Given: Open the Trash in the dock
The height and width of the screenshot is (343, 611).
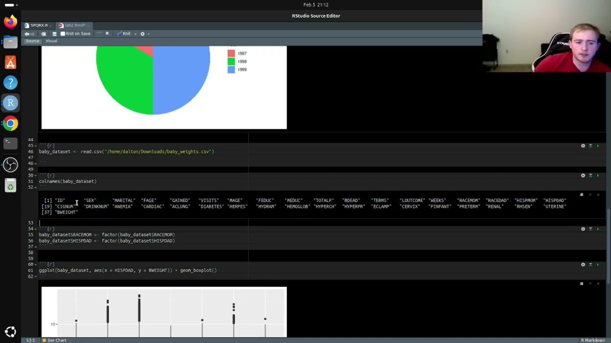Looking at the screenshot, I should (11, 185).
